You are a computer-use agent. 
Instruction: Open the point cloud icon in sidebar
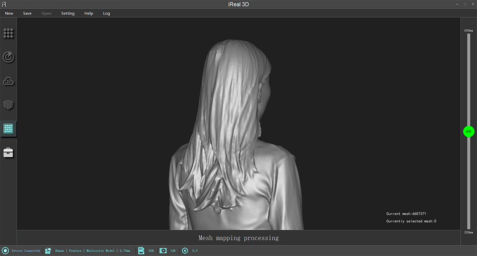9,81
